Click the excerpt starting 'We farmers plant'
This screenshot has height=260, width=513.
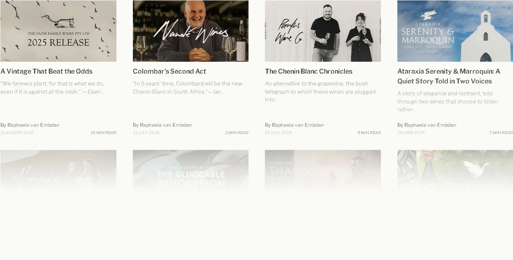[x=52, y=87]
